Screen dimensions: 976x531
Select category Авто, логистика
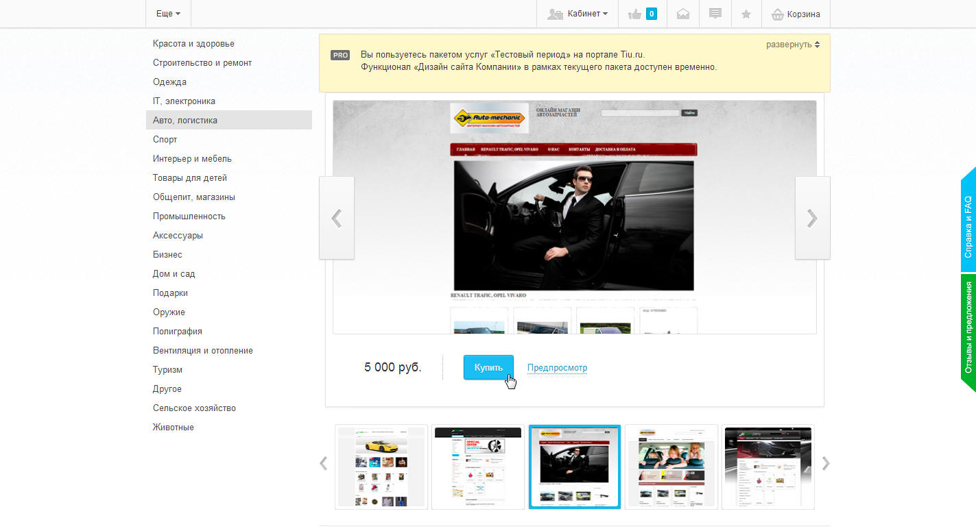[228, 120]
